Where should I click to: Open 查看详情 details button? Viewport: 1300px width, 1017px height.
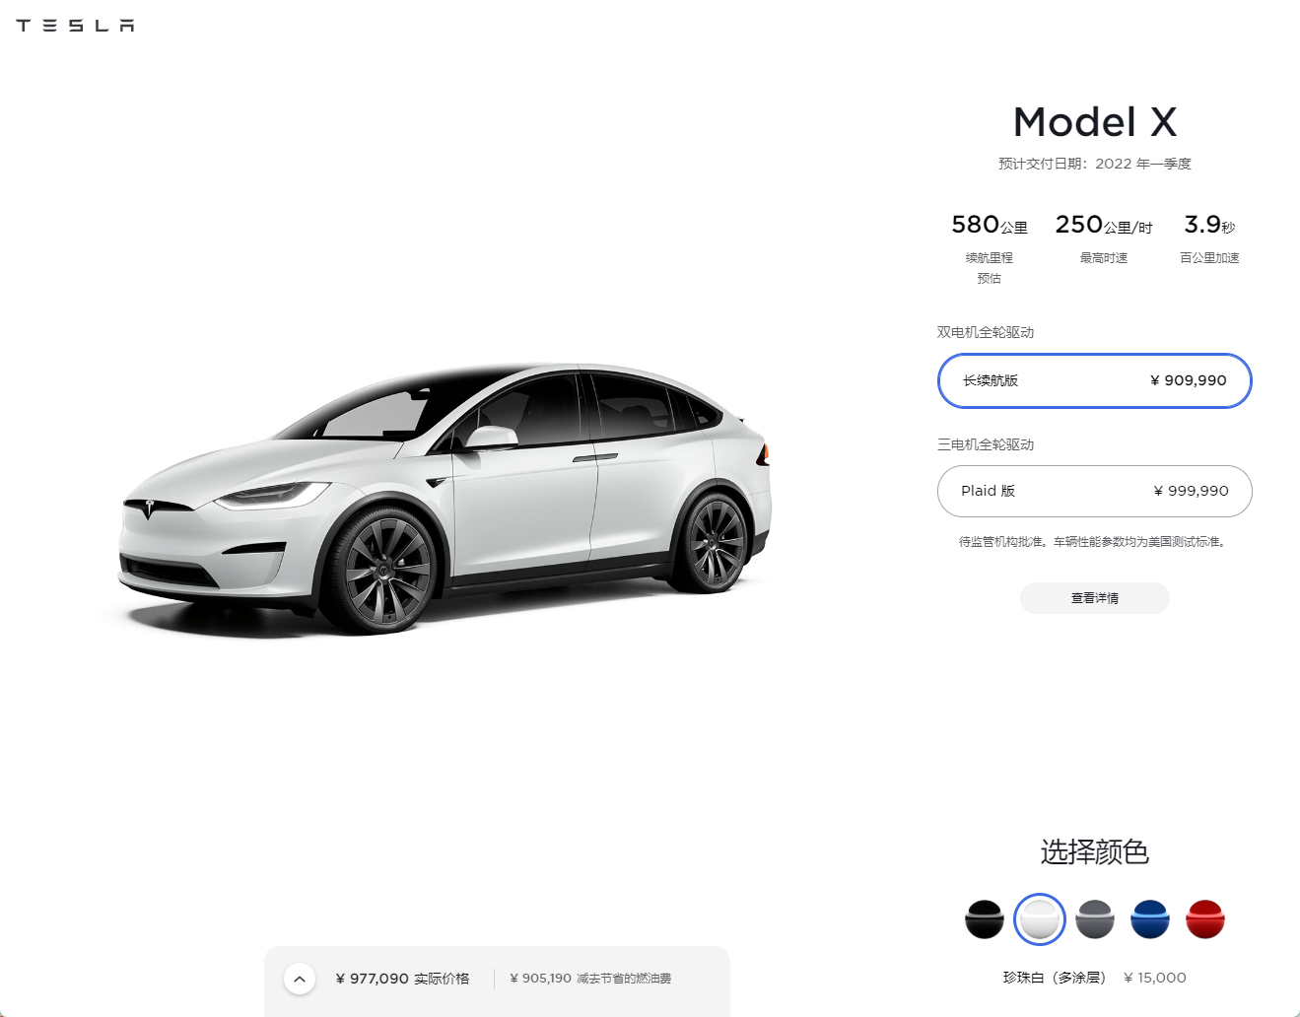click(x=1094, y=598)
